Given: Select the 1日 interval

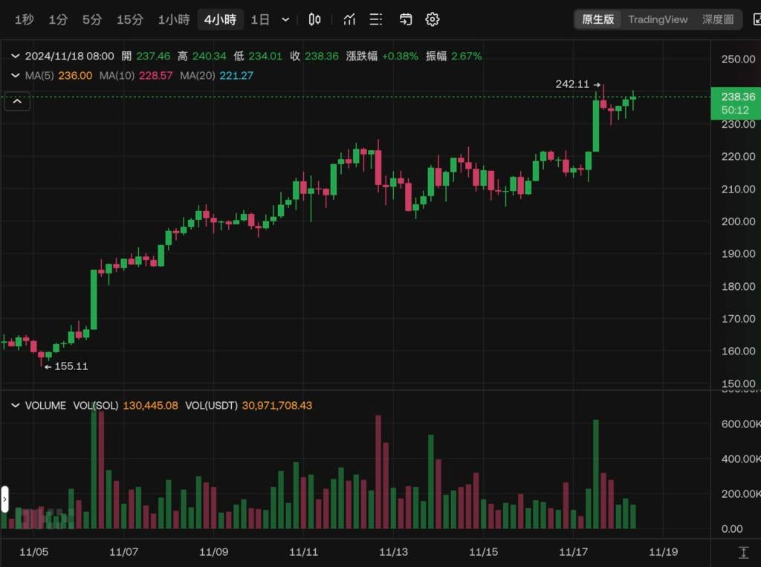Looking at the screenshot, I should click(259, 19).
